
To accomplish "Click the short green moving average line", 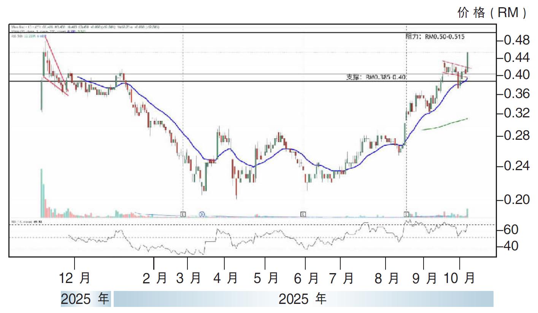I will click(x=445, y=125).
